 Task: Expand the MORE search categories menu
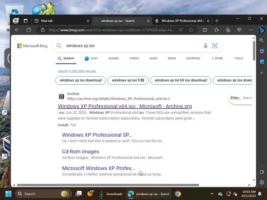(x=217, y=58)
